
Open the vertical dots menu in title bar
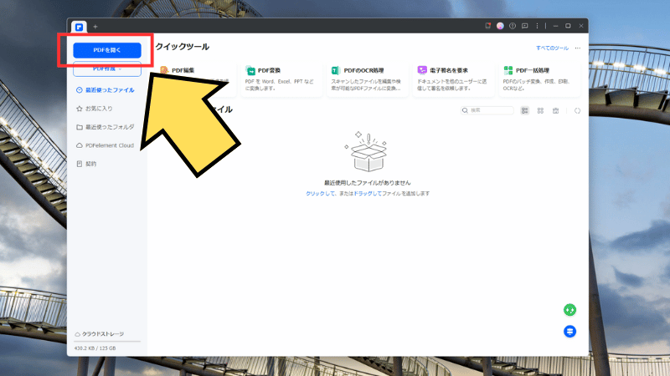pyautogui.click(x=537, y=26)
